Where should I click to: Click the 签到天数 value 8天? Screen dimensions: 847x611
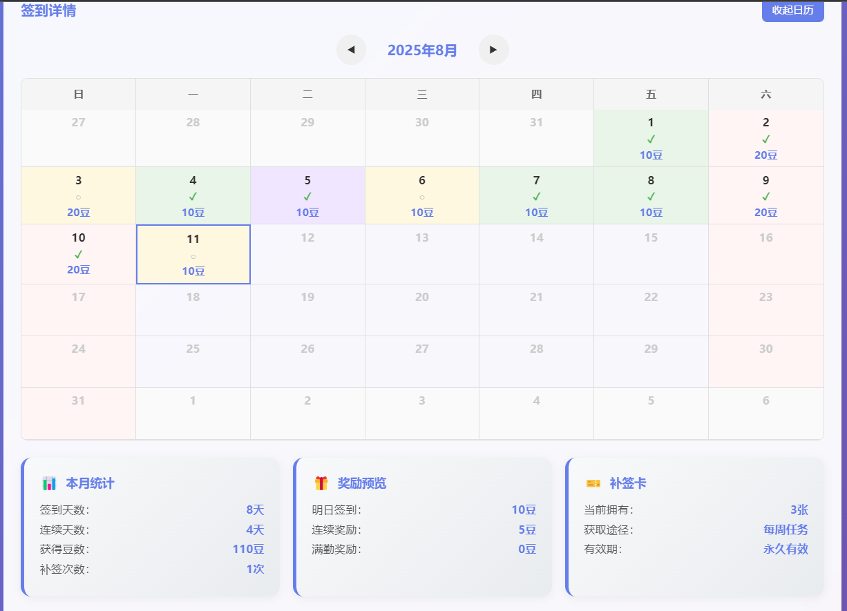point(255,510)
